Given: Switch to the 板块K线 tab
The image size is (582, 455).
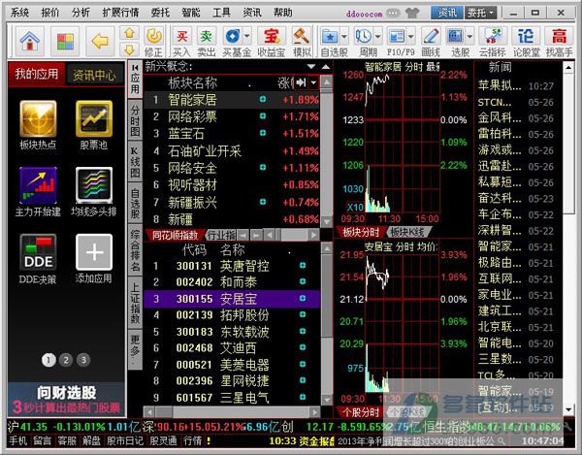Looking at the screenshot, I should click(407, 232).
